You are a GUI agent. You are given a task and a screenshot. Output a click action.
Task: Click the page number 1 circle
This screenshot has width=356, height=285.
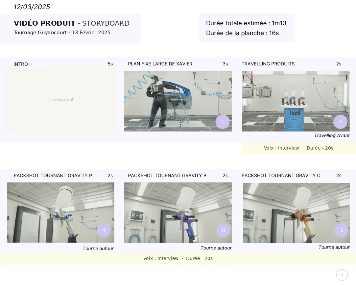(x=342, y=275)
